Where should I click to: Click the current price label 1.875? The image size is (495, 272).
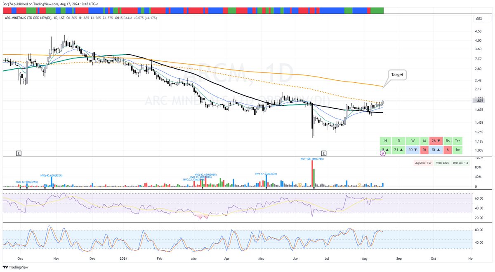click(479, 101)
